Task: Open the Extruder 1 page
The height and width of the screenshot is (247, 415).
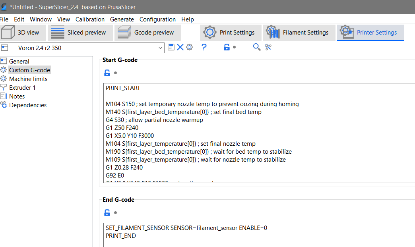Action: tap(22, 87)
